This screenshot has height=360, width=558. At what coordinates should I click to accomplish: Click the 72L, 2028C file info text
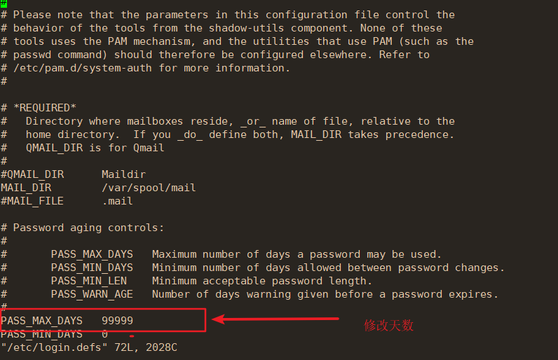146,347
